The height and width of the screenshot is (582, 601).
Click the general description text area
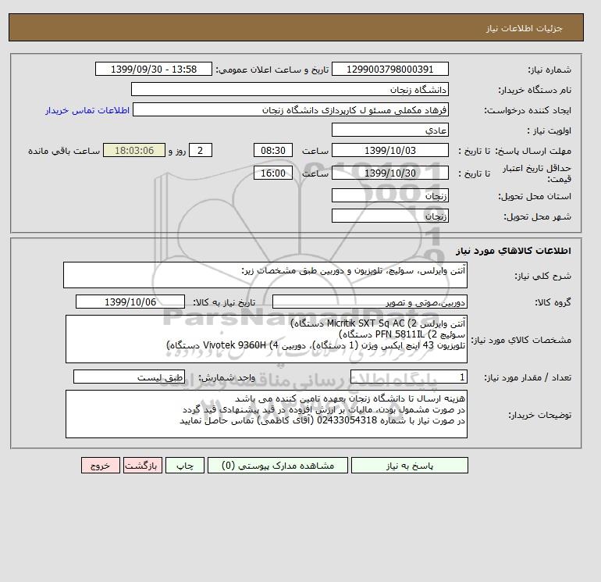pos(265,275)
